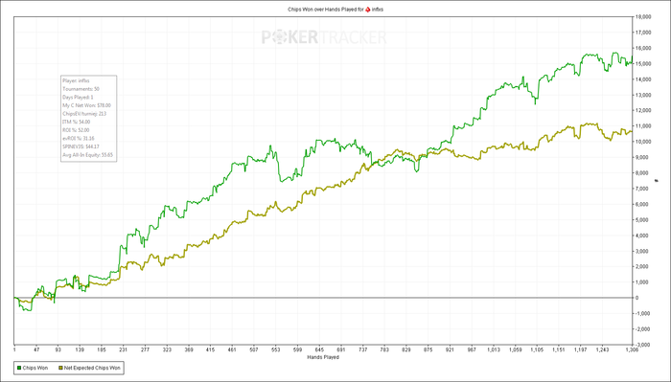
Task: Click the Avg All-In Equity stat line
Action: (x=88, y=155)
